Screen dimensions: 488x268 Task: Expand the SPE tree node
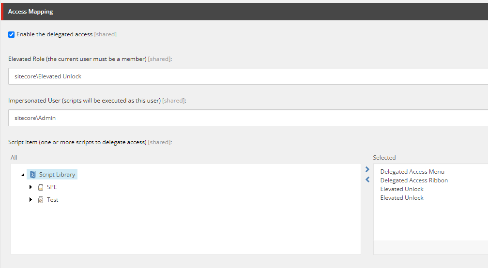(31, 187)
